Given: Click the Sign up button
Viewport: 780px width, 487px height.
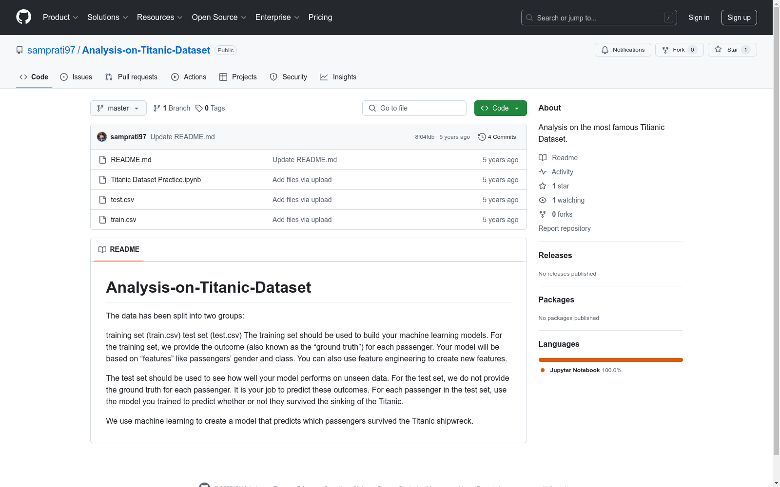Looking at the screenshot, I should 739,18.
